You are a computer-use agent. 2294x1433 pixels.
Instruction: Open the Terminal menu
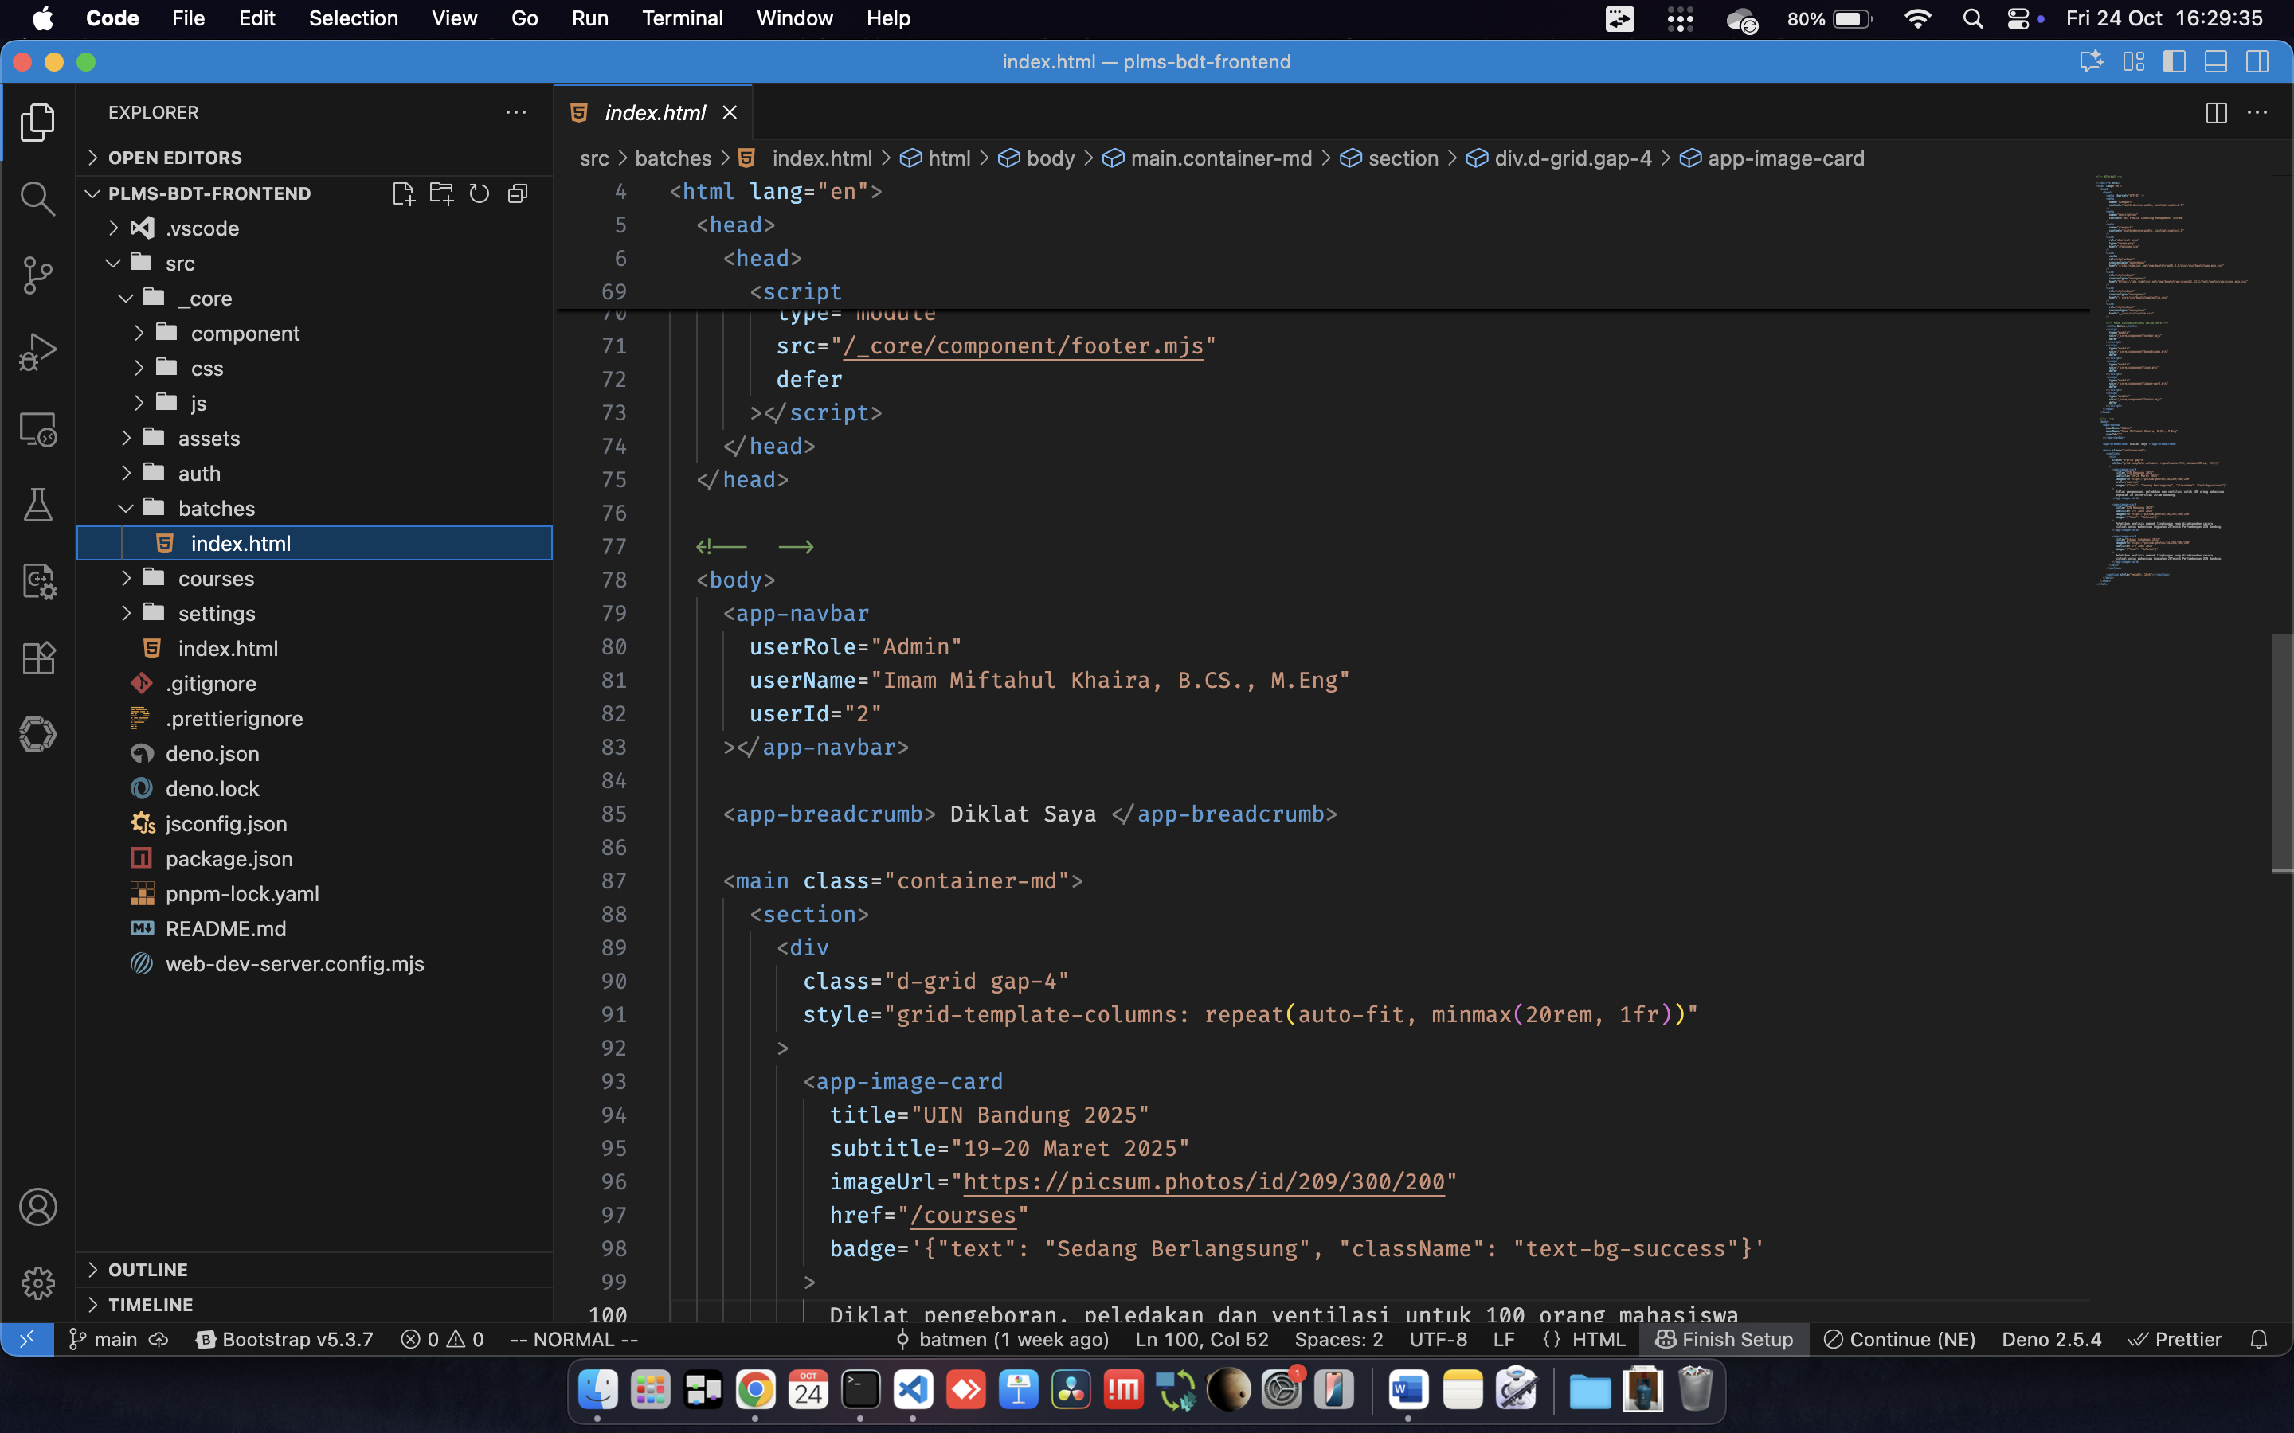coord(682,18)
